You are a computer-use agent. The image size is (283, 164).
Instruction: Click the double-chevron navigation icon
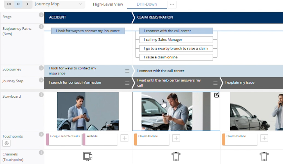point(18,4)
